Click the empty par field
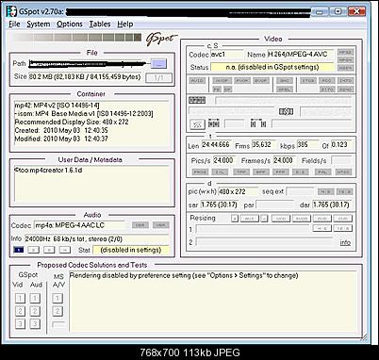This screenshot has width=379, height=360. click(x=275, y=205)
